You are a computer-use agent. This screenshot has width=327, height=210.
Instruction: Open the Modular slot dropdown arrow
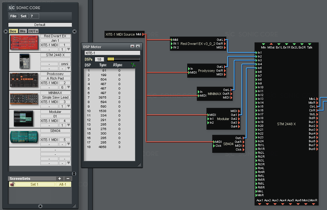pyautogui.click(x=68, y=125)
